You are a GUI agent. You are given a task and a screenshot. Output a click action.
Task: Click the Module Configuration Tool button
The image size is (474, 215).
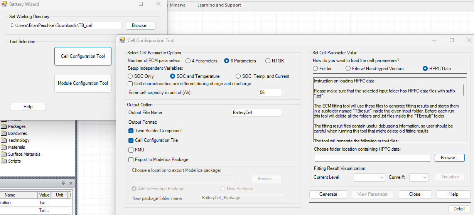pos(83,83)
